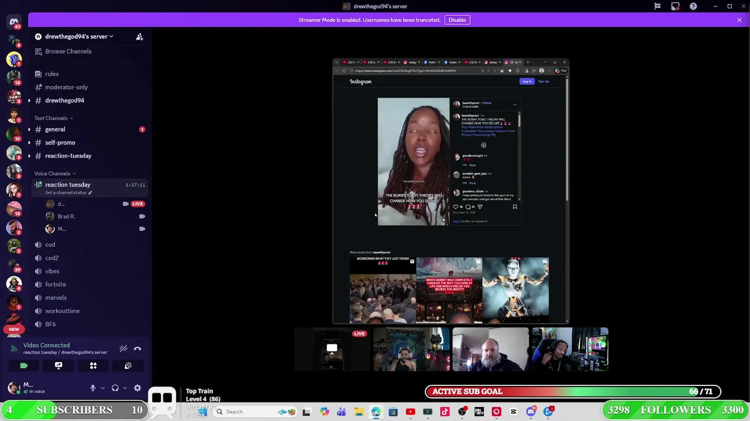Open output device options arrow beside headphones
The width and height of the screenshot is (750, 421).
[x=124, y=388]
